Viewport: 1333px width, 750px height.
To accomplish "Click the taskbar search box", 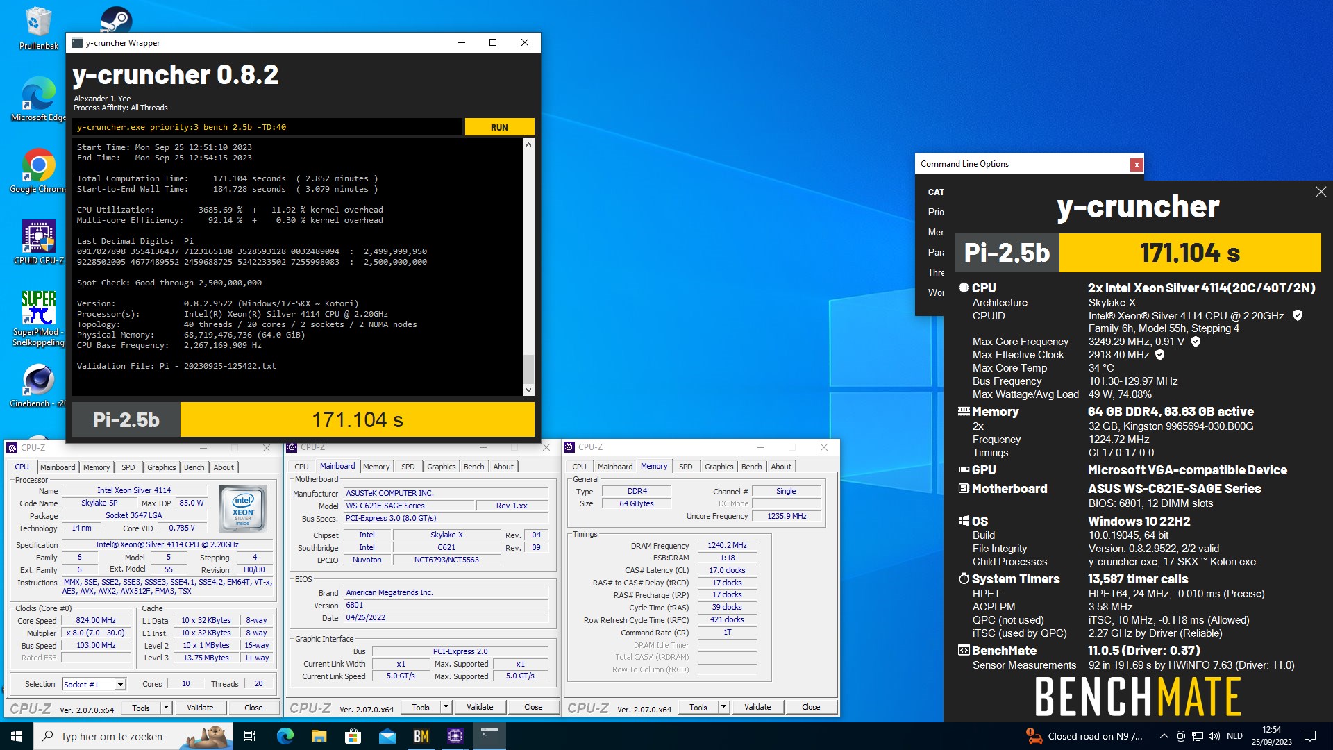I will click(133, 736).
